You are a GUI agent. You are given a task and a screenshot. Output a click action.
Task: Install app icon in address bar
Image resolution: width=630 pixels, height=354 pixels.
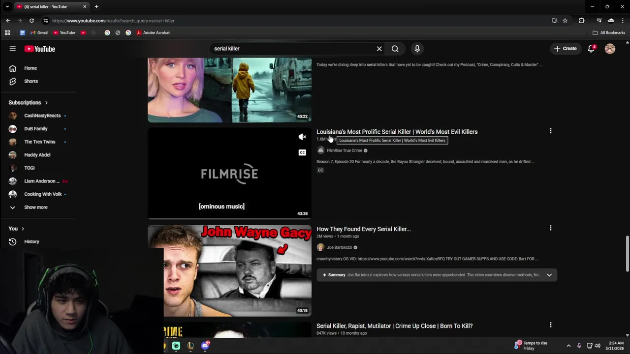point(554,21)
